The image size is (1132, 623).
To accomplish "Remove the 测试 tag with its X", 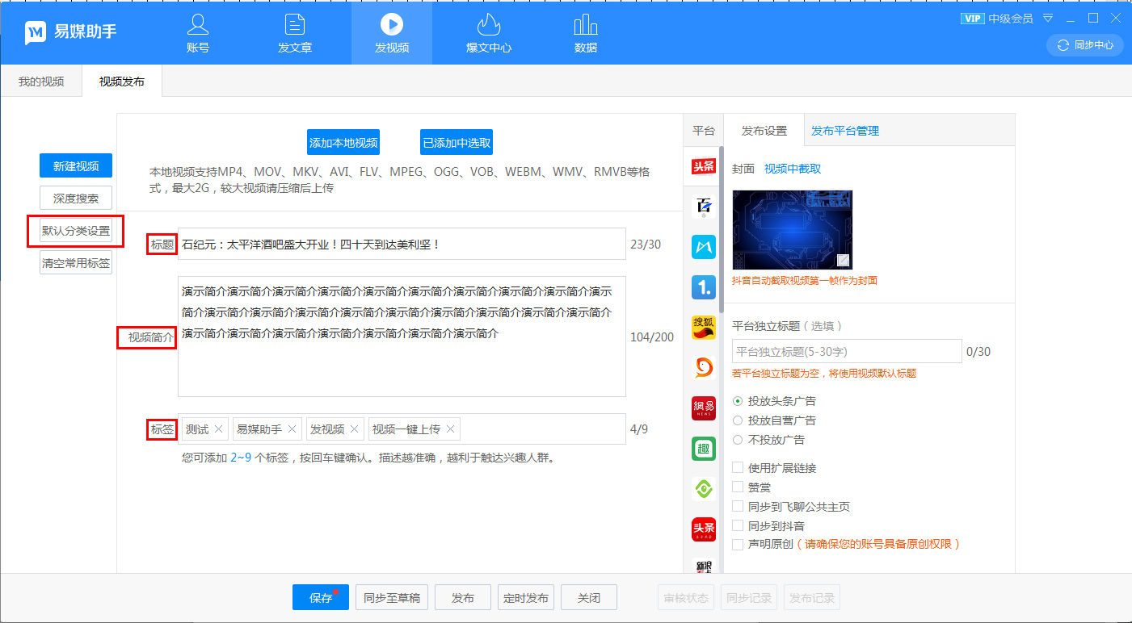I will tap(218, 429).
